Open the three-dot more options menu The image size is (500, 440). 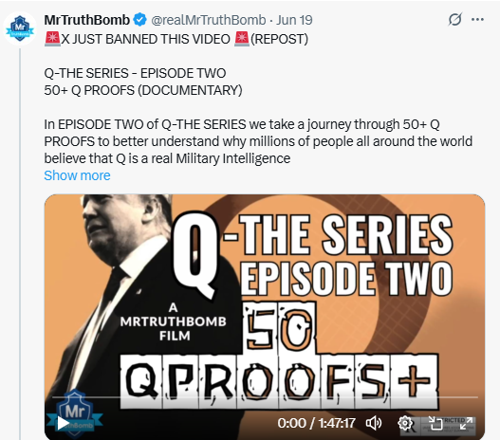(477, 19)
